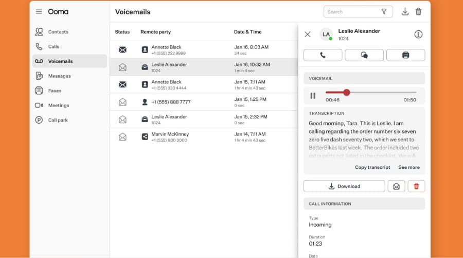Click the trash icon in top toolbar

point(419,12)
